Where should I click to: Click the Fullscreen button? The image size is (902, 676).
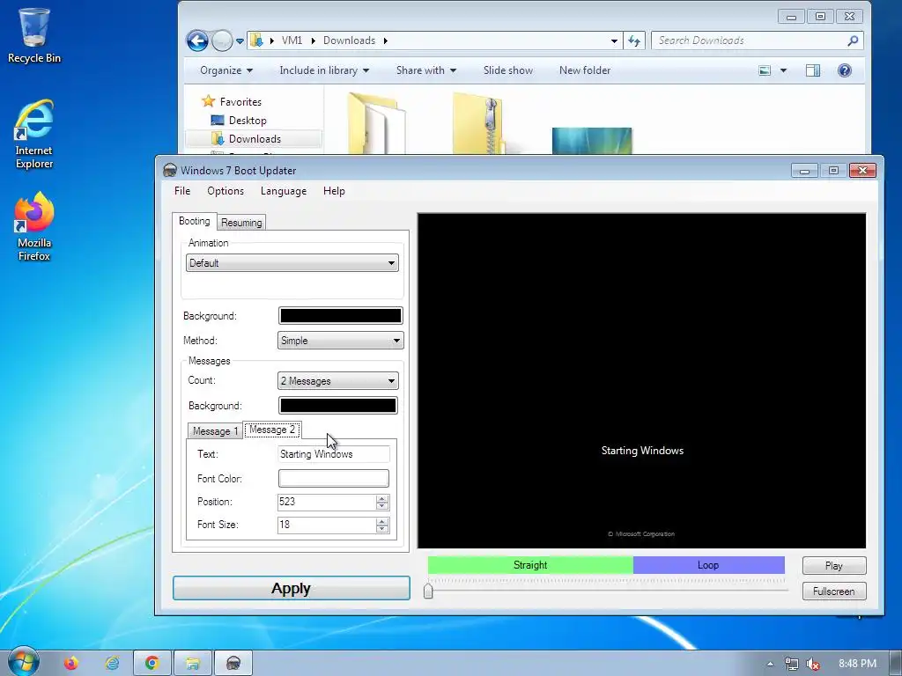coord(834,591)
